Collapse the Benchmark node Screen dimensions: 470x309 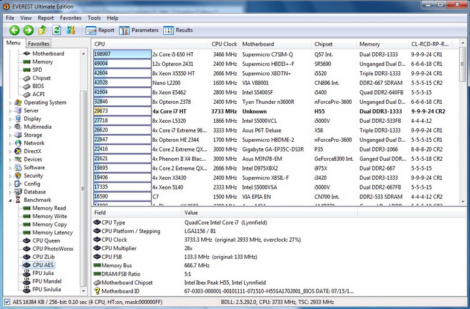pyautogui.click(x=10, y=201)
